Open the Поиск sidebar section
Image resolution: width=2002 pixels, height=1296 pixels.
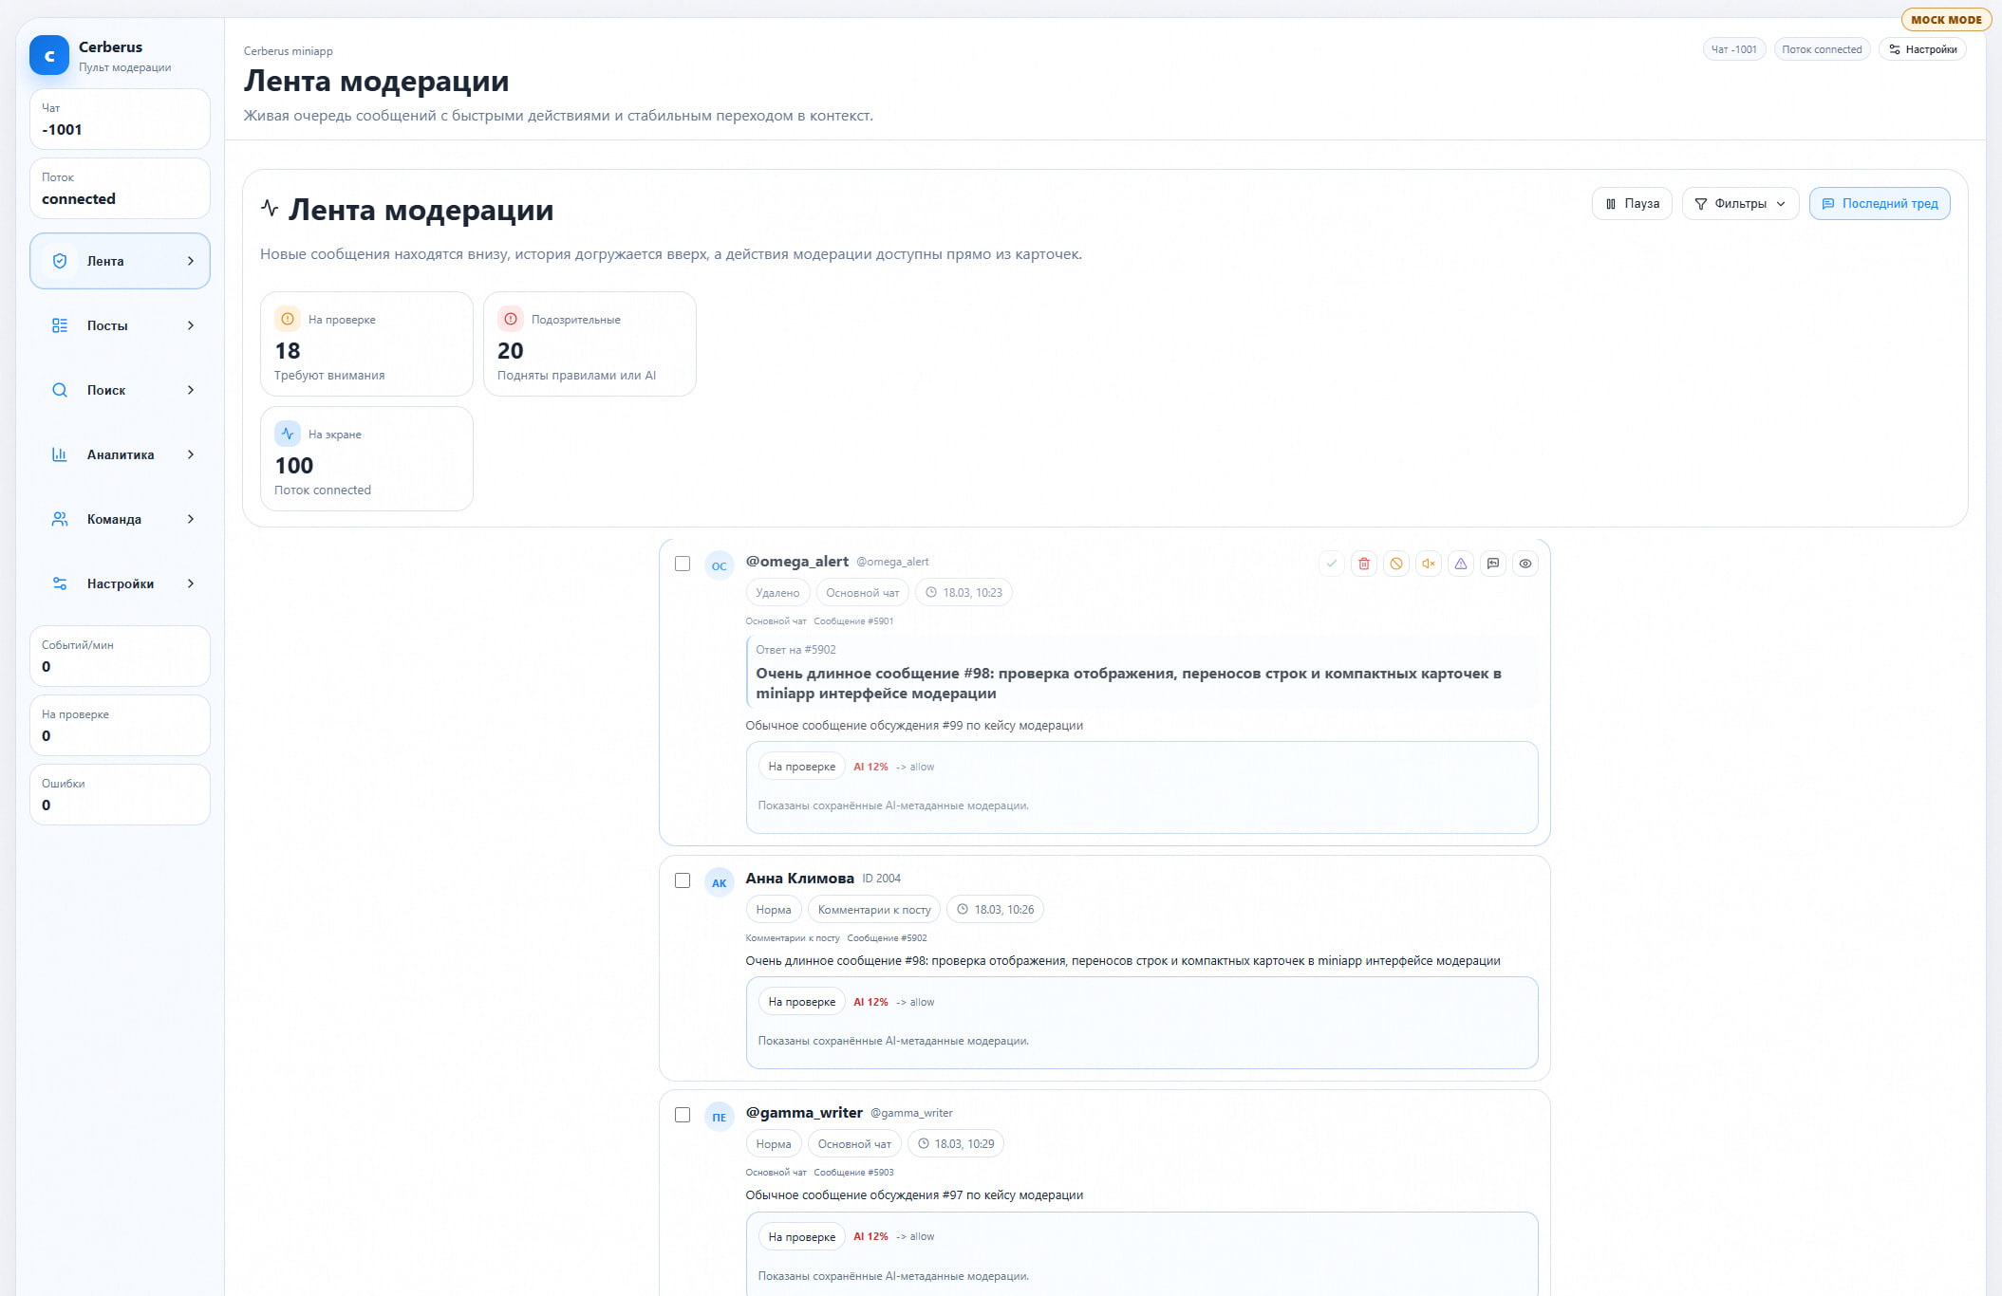tap(106, 390)
